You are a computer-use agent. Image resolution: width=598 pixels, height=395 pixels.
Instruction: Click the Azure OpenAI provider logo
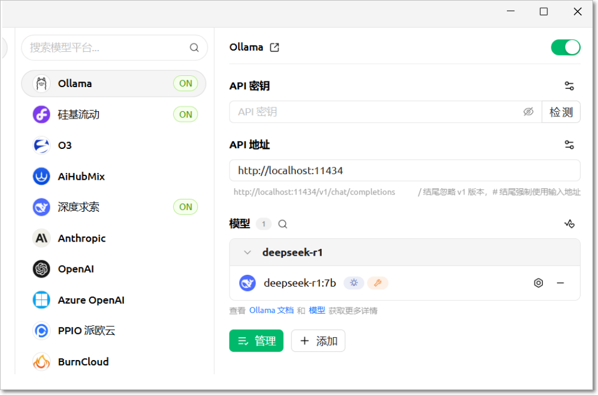coord(41,300)
